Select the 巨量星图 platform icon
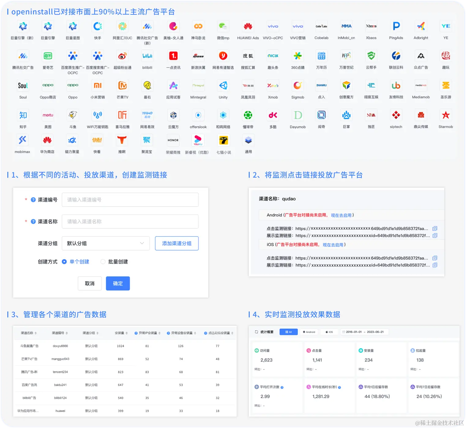466x428 pixels. (73, 26)
